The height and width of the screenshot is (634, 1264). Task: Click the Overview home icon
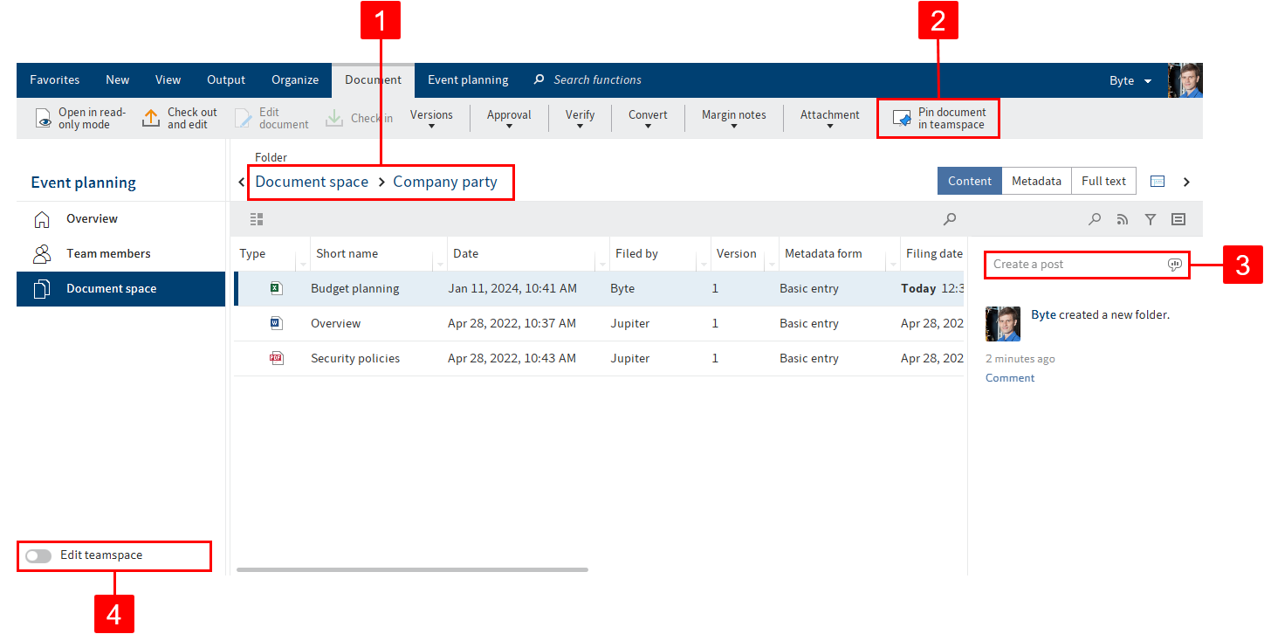[x=43, y=218]
